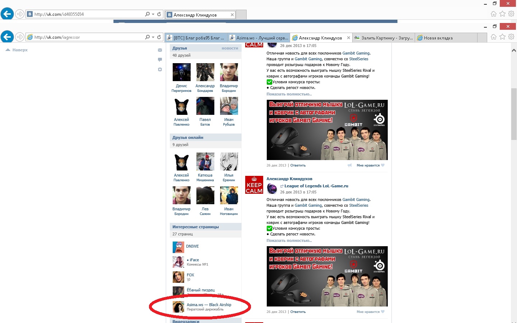Open the Друзья онлайн section header
This screenshot has height=323, width=517.
206,137
